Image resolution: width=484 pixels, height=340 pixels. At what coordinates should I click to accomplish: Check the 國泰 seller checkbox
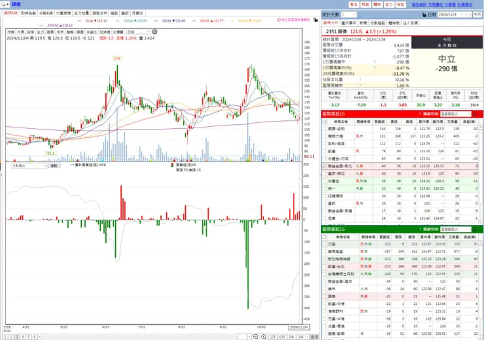pyautogui.click(x=324, y=296)
